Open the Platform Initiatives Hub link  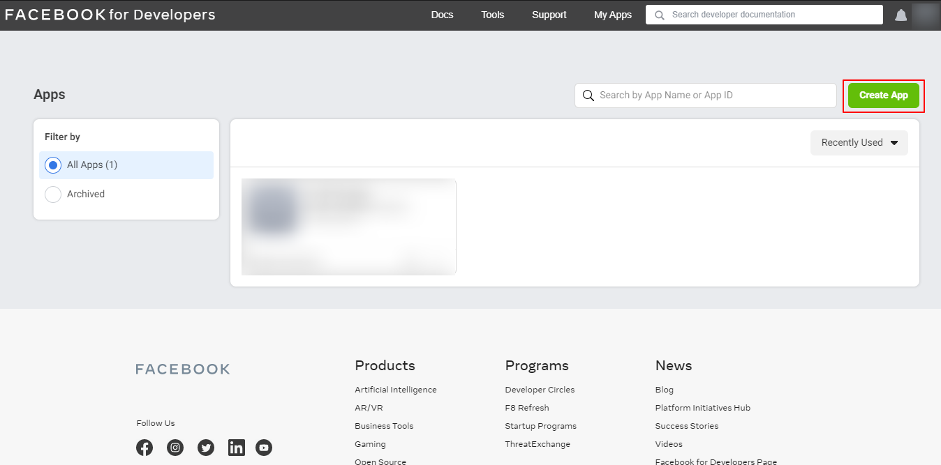(703, 408)
